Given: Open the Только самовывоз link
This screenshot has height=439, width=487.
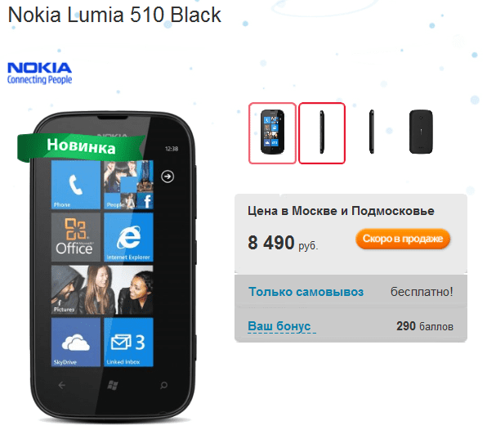Looking at the screenshot, I should click(x=306, y=292).
